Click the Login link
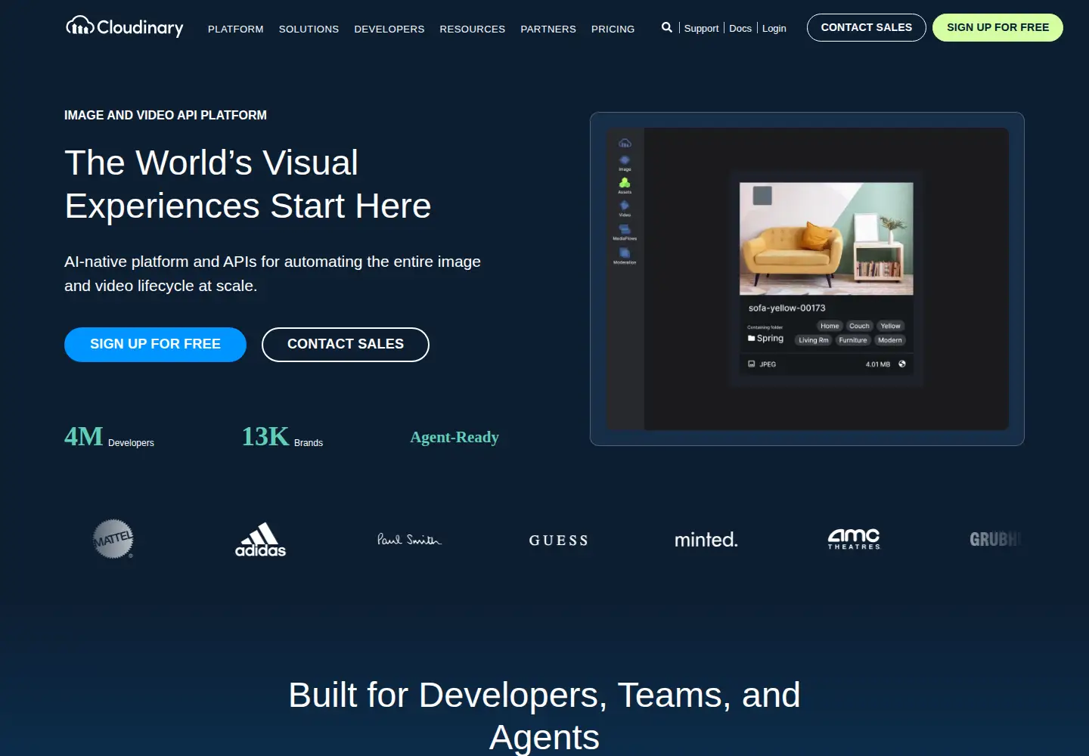1089x756 pixels. 774,28
